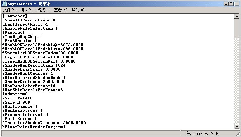Open the 查看 (View) menu
The width and height of the screenshot is (241, 137).
[x=61, y=10]
